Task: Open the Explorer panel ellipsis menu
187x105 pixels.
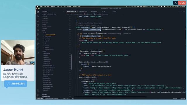Action: pyautogui.click(x=64, y=11)
